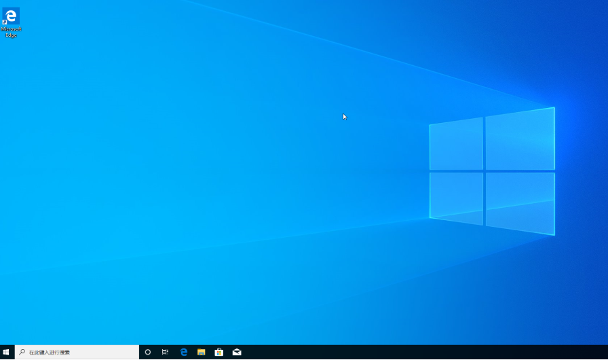Click the Show desktop sliver at taskbar end
Viewport: 608px width, 360px height.
pyautogui.click(x=607, y=353)
